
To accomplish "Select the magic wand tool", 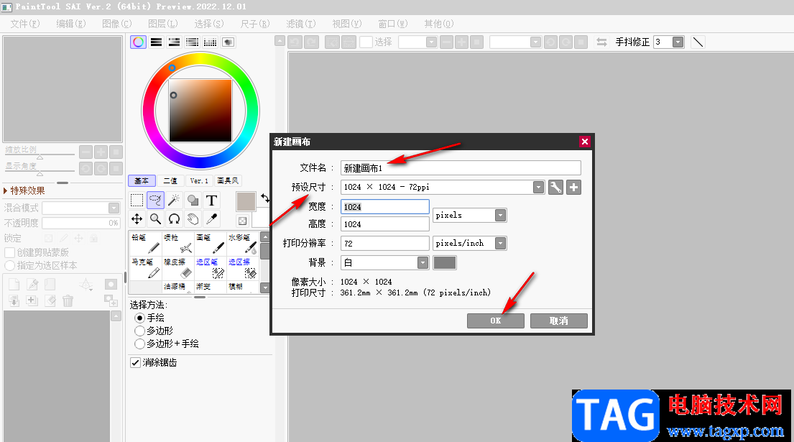I will click(174, 201).
